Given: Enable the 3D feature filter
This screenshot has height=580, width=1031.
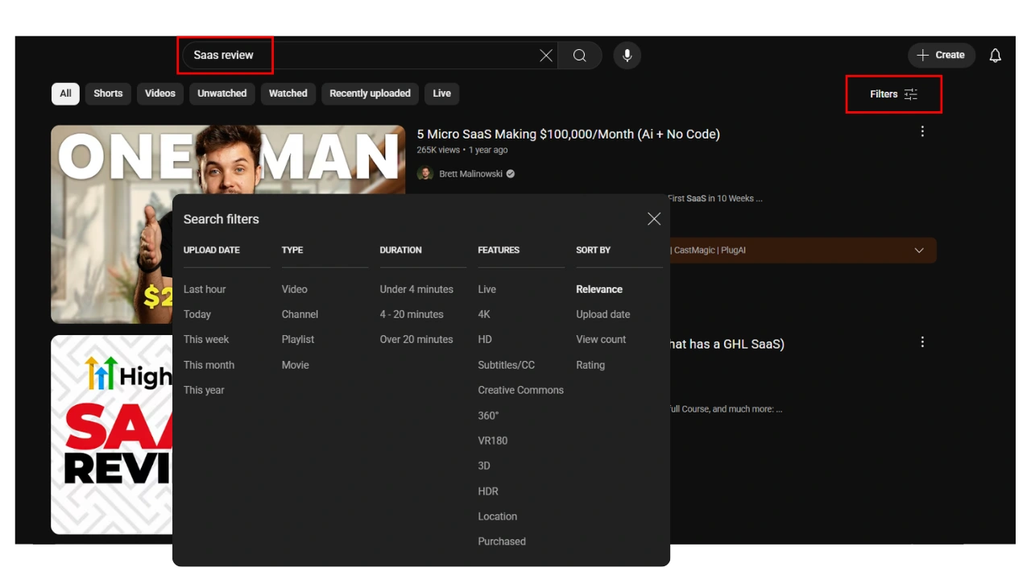Looking at the screenshot, I should 484,466.
